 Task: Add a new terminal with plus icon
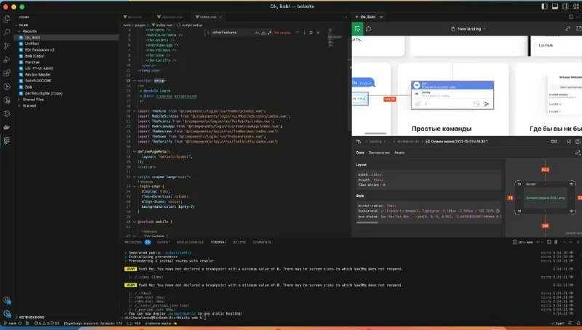point(538,242)
